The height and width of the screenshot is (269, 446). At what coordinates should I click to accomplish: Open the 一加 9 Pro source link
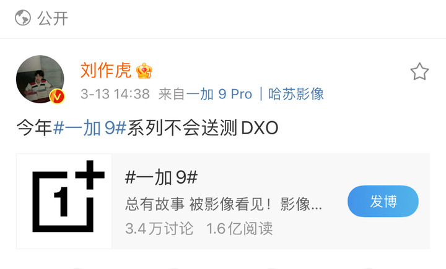(x=219, y=94)
